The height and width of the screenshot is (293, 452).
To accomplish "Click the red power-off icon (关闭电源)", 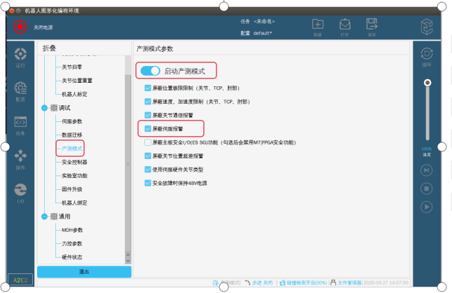I will [x=20, y=27].
